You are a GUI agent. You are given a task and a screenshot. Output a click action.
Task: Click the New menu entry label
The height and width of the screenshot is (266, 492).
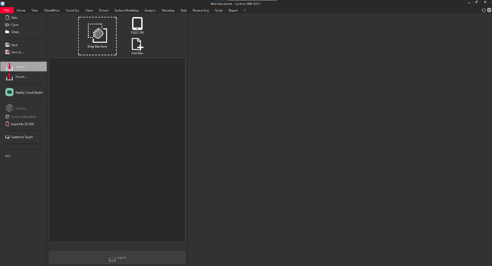(14, 17)
